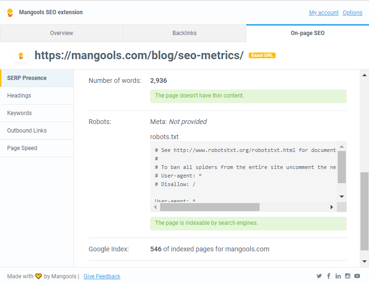The width and height of the screenshot is (369, 284).
Task: Open the Options link
Action: click(352, 13)
